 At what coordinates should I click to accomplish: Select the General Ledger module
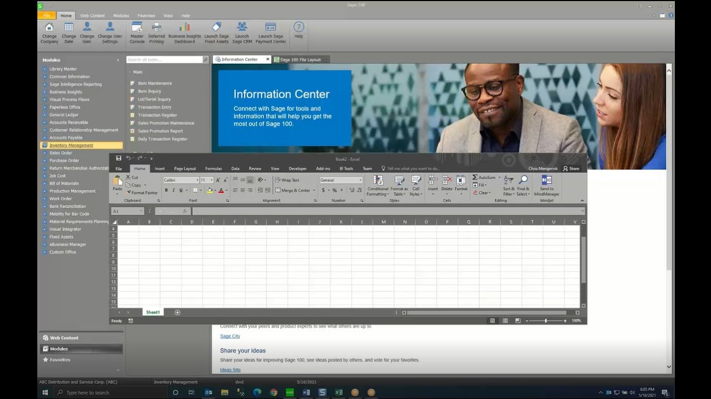[x=64, y=115]
